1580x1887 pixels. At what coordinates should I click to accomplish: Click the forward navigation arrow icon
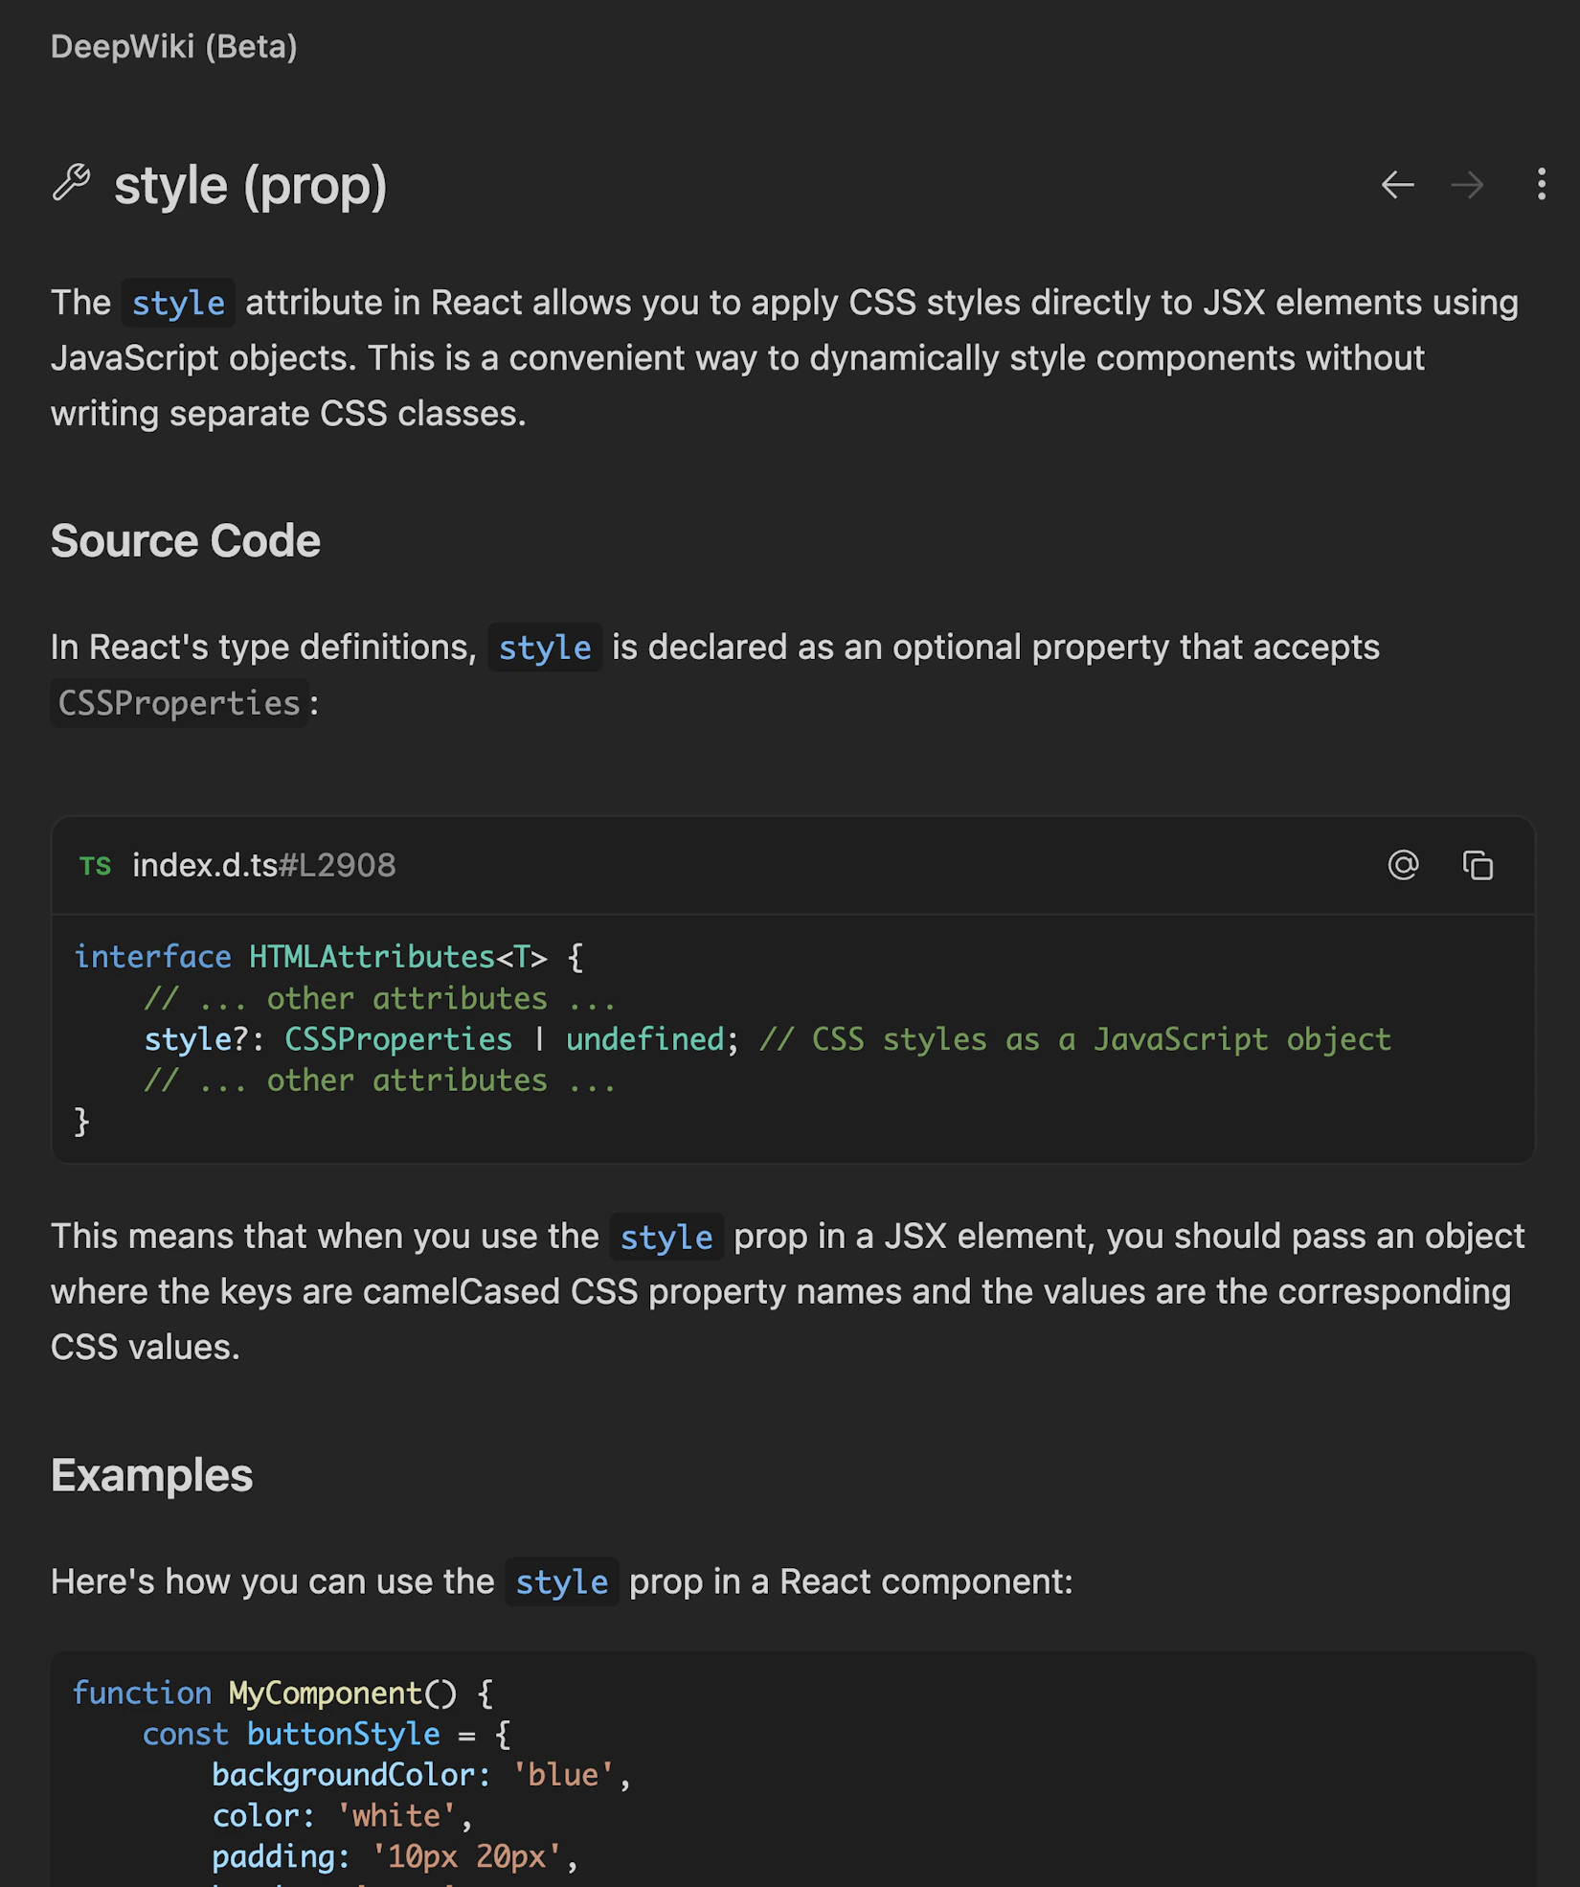(1467, 185)
